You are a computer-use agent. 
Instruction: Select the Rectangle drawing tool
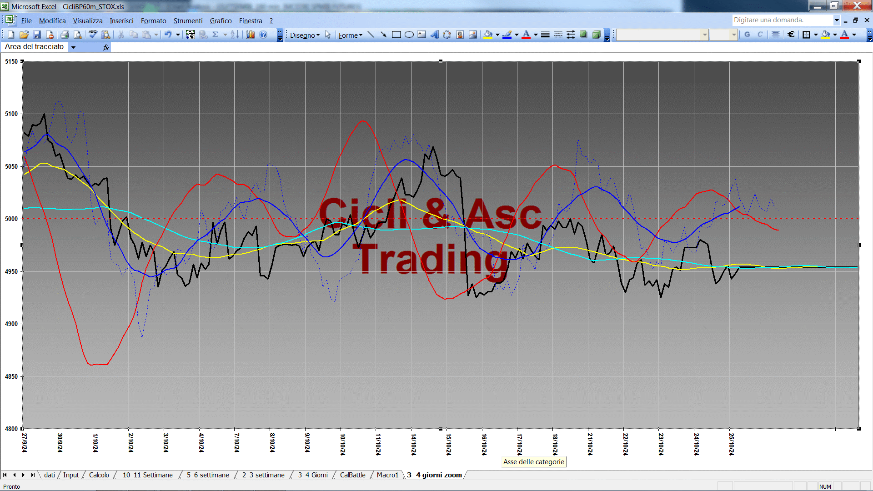click(396, 35)
